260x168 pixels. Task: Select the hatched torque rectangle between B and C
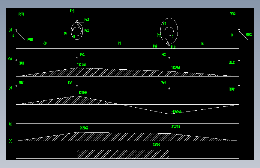tap(123, 154)
